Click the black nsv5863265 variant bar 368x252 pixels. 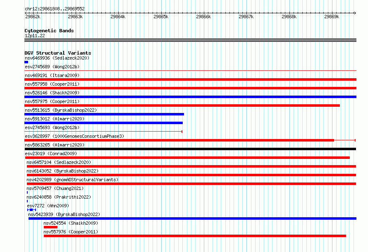pyautogui.click(x=190, y=149)
